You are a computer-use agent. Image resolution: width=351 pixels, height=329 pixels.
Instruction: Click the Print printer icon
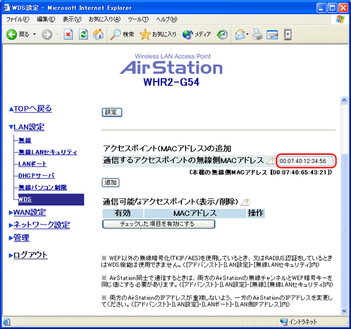pyautogui.click(x=257, y=35)
